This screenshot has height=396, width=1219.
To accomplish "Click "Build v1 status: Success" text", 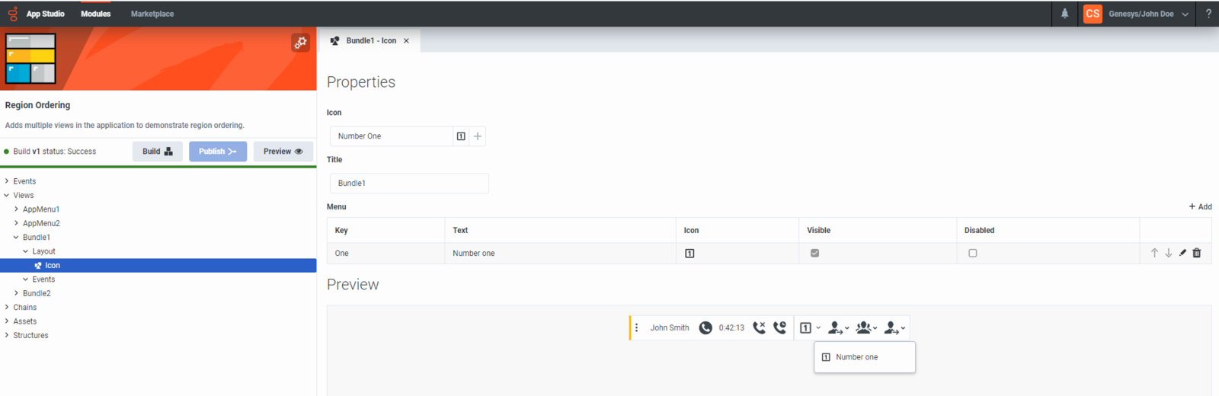I will pos(54,152).
